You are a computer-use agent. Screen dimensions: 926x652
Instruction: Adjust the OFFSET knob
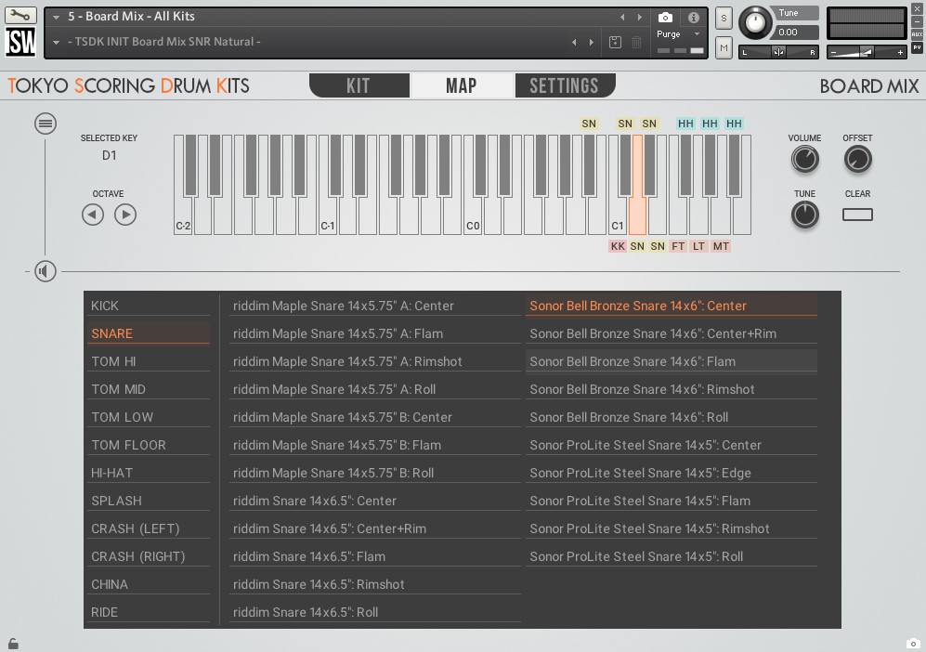pyautogui.click(x=857, y=160)
